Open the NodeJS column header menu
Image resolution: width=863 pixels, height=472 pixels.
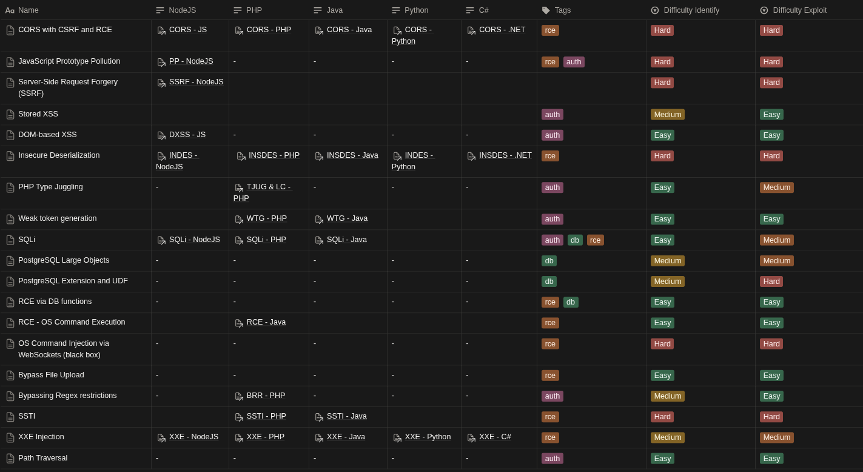tap(182, 10)
